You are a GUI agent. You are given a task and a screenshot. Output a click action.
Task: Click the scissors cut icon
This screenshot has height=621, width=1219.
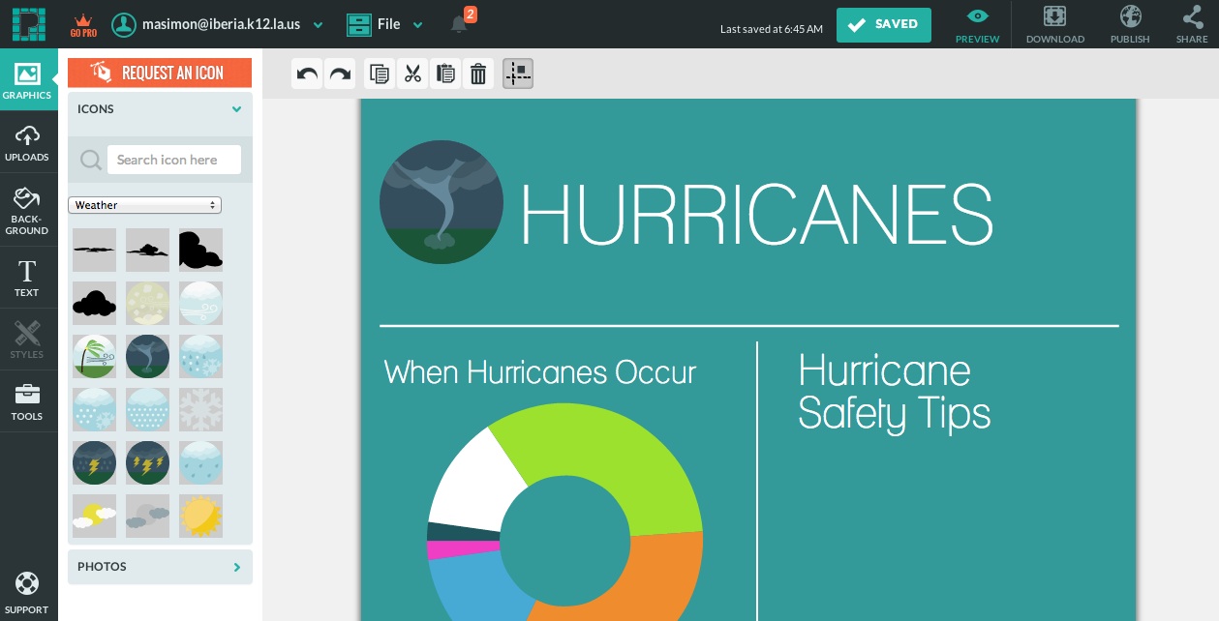(413, 74)
